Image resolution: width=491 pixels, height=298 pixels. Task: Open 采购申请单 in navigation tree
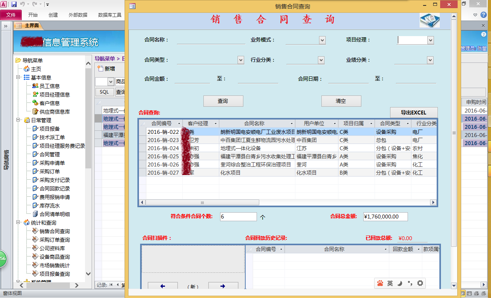(52, 163)
